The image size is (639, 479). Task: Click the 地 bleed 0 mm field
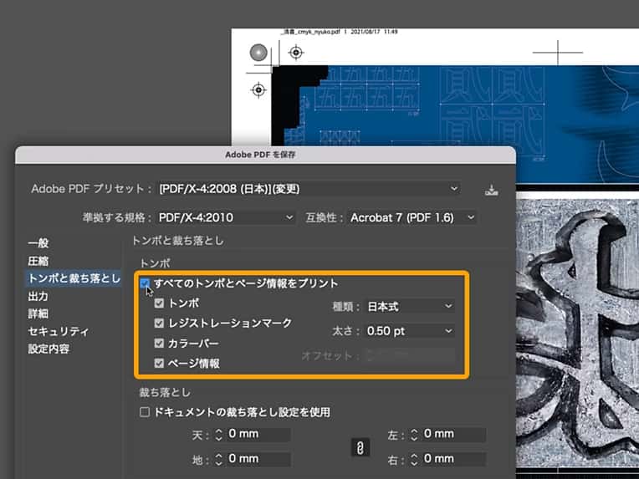[x=258, y=459]
